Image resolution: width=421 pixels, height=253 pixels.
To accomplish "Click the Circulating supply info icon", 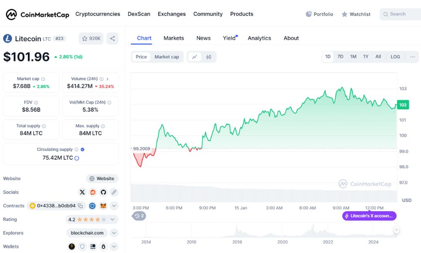I will pos(76,150).
